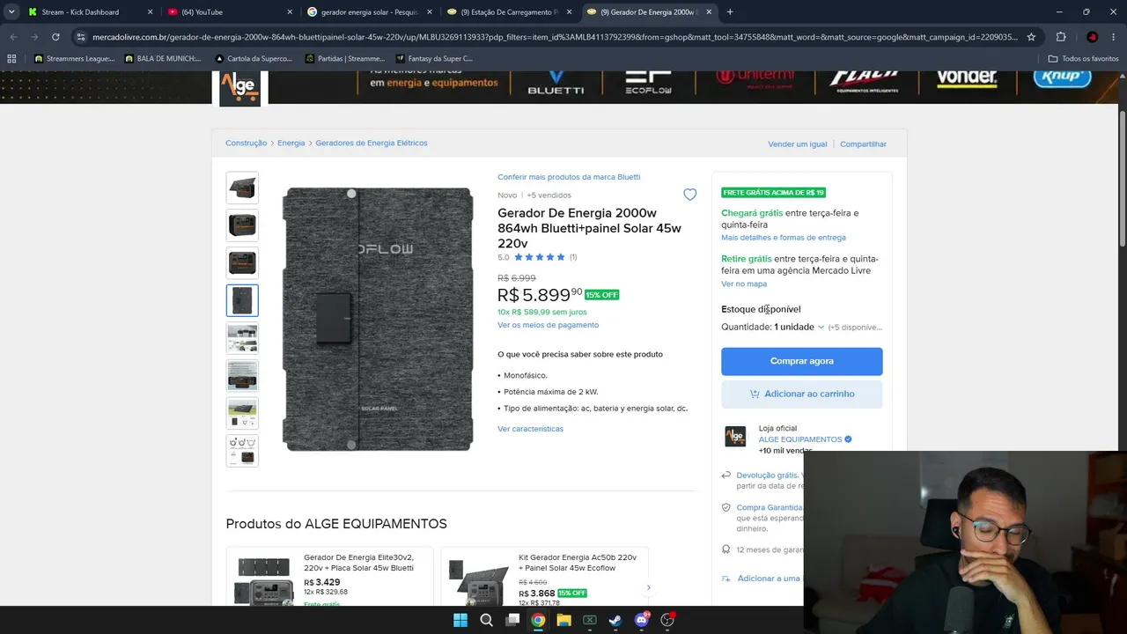The image size is (1127, 634).
Task: Click the five-star rating
Action: pos(540,257)
